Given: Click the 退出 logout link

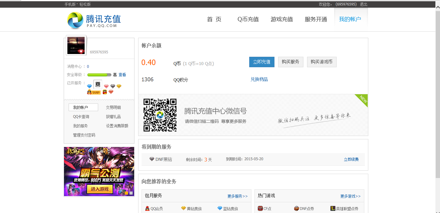Looking at the screenshot, I should coord(364,4).
